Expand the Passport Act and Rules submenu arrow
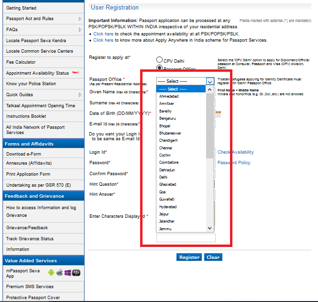Image resolution: width=318 pixels, height=302 pixels. (x=80, y=19)
